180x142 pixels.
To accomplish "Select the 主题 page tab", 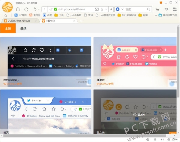I will [x=8, y=29].
